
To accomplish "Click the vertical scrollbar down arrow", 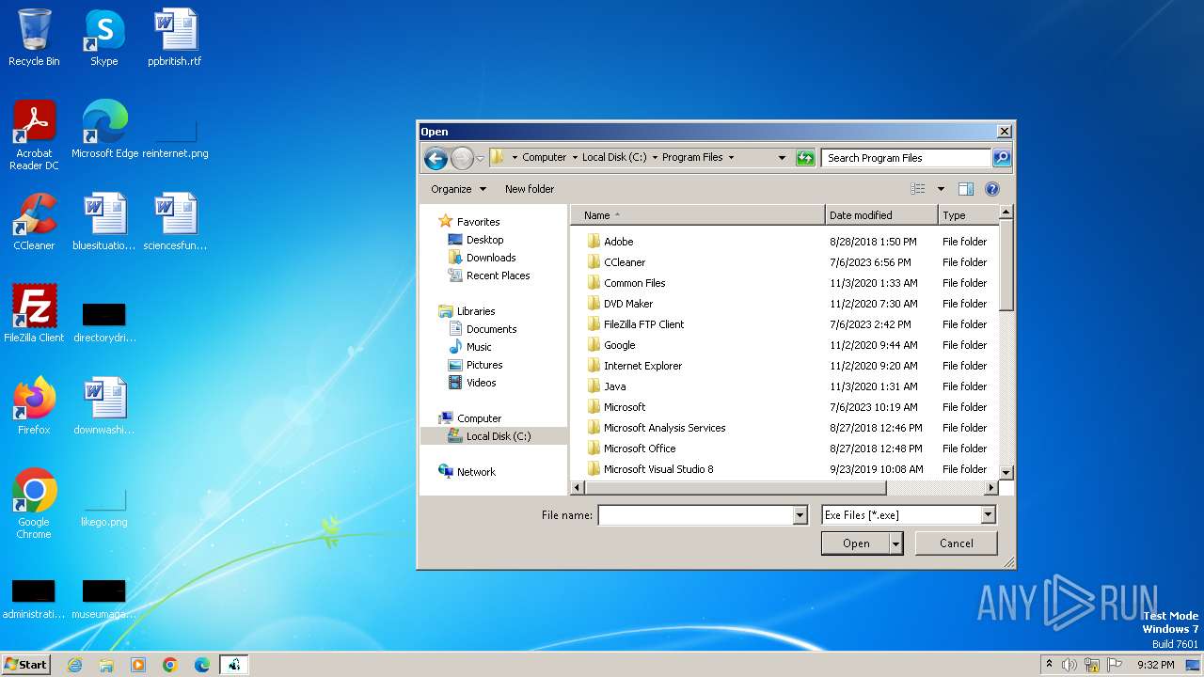I will click(x=1006, y=473).
